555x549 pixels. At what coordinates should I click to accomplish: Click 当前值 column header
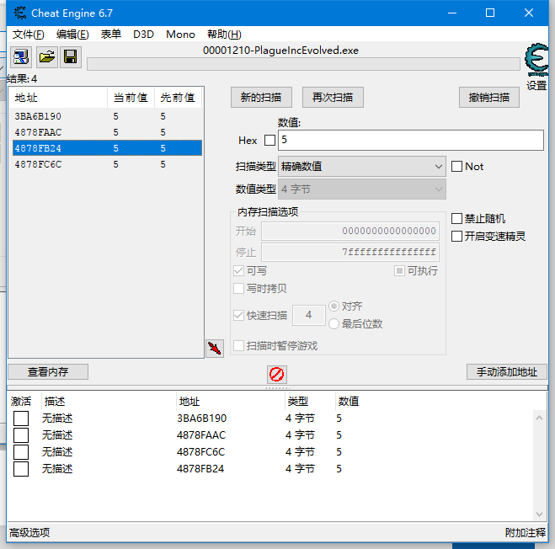click(131, 98)
